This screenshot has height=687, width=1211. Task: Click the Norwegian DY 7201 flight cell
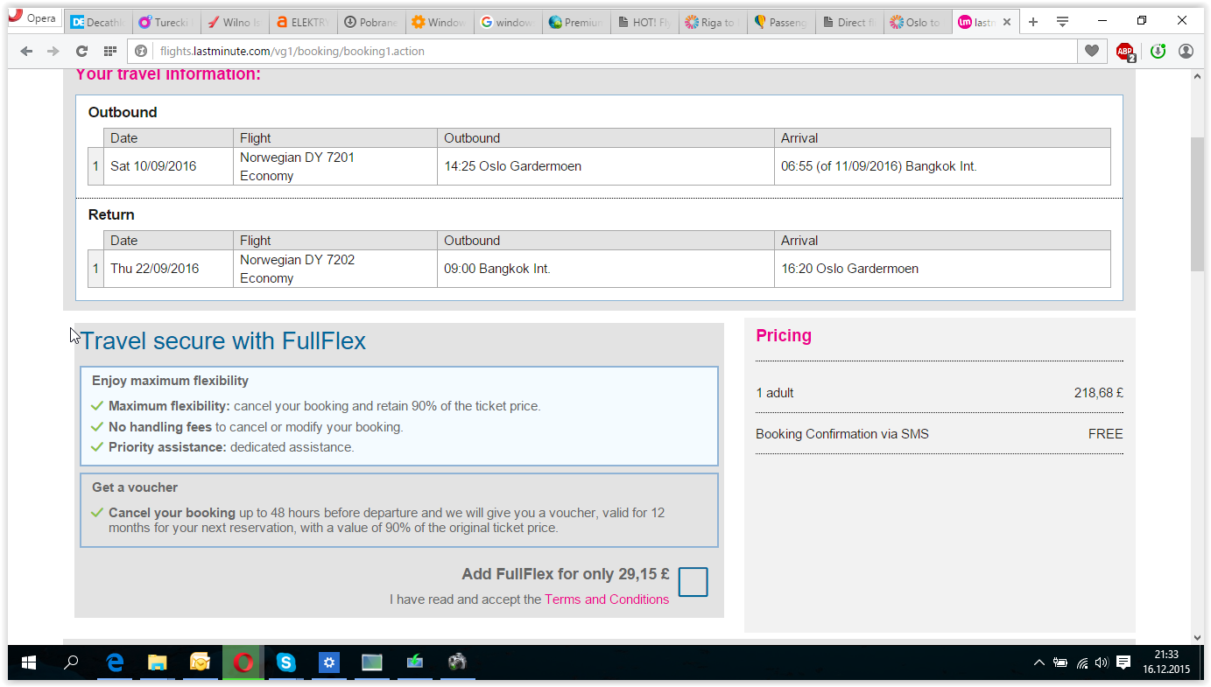(336, 166)
